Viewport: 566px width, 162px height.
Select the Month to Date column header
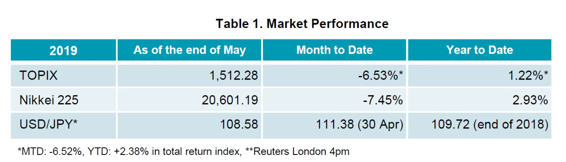pos(334,50)
